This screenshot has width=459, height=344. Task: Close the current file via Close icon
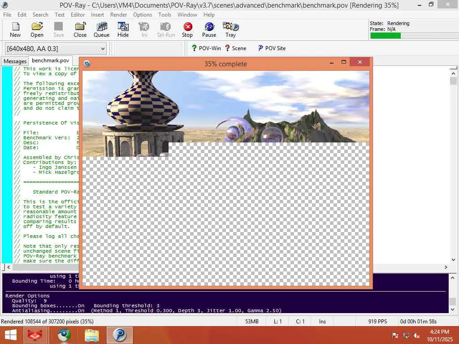click(x=80, y=30)
